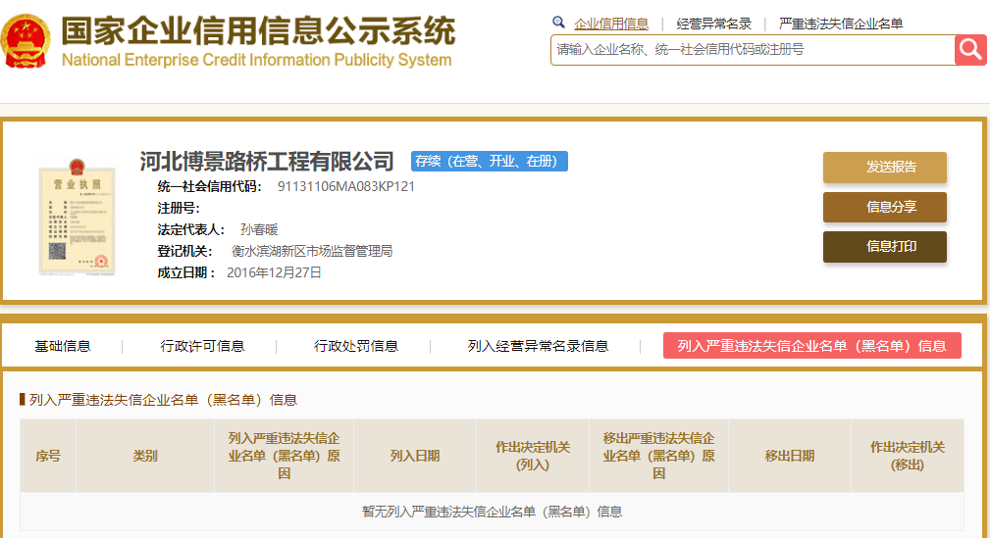
Task: Click the section heading 列入严重违法失信企业名单（黑名单）信息
Action: 163,400
